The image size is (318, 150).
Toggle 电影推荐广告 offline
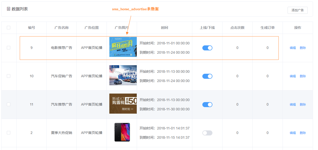207,48
